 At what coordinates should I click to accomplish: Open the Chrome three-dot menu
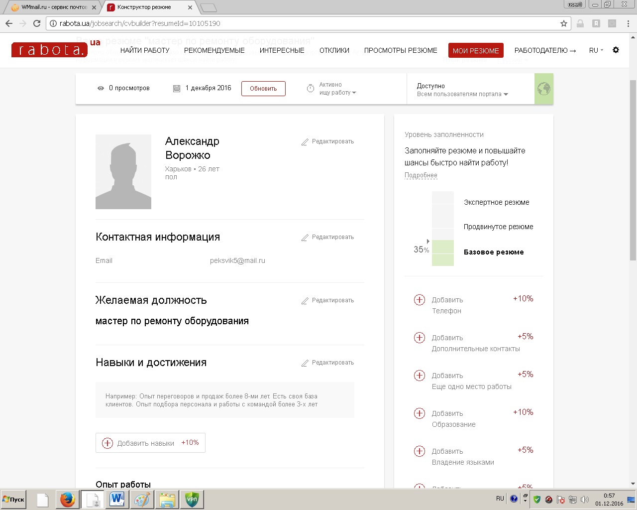(629, 23)
